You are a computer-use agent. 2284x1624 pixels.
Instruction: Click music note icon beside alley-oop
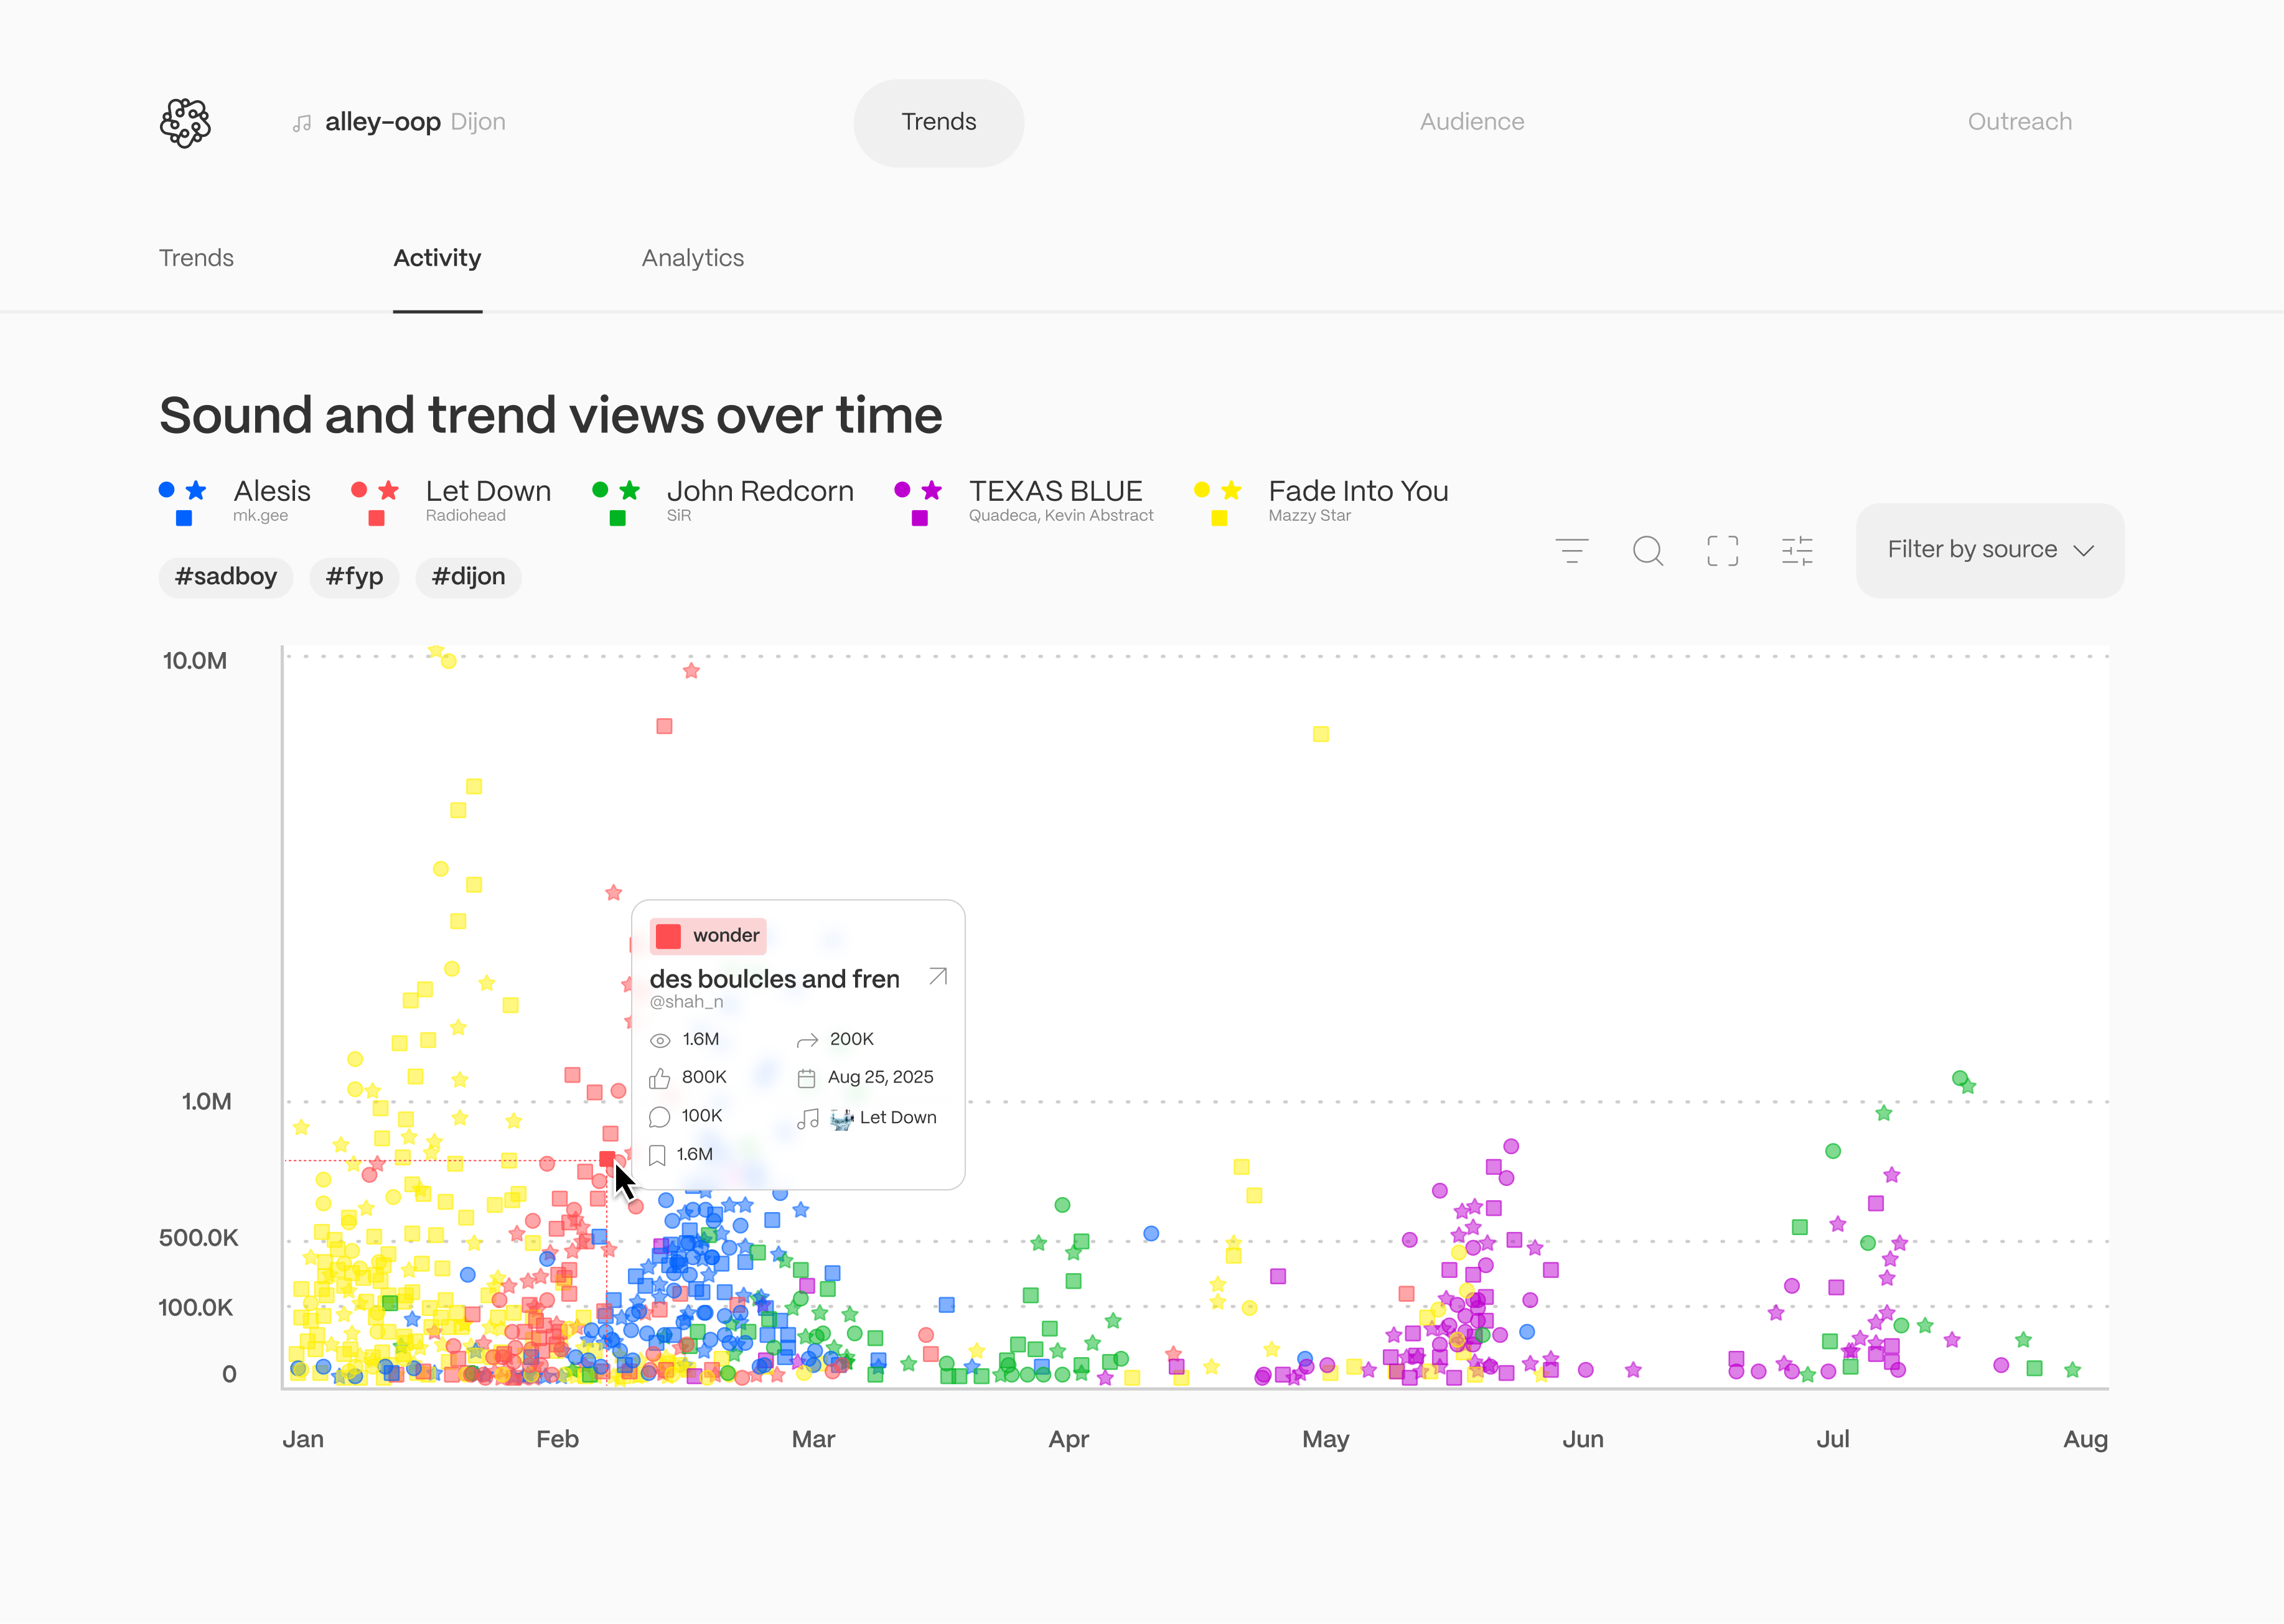pyautogui.click(x=302, y=123)
